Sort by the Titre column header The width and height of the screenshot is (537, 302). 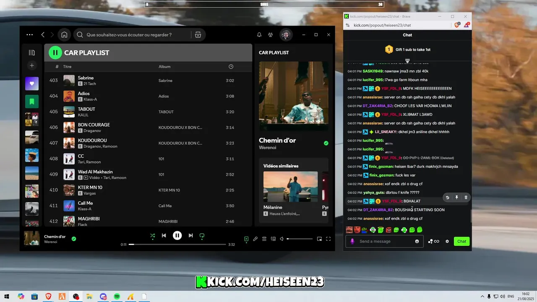[x=67, y=67]
